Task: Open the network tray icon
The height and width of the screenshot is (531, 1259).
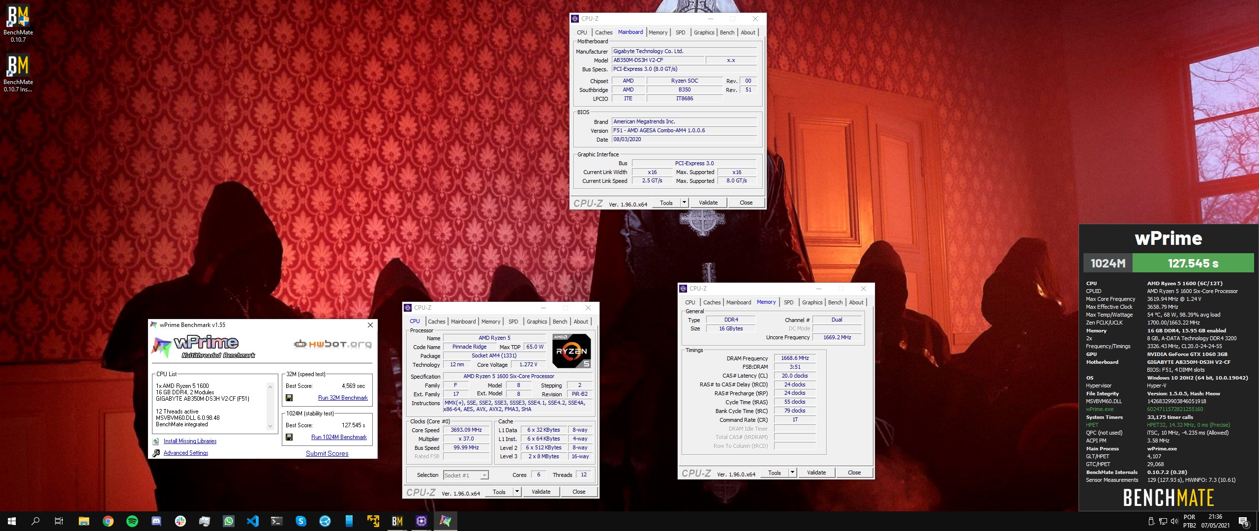Action: click(x=1163, y=521)
